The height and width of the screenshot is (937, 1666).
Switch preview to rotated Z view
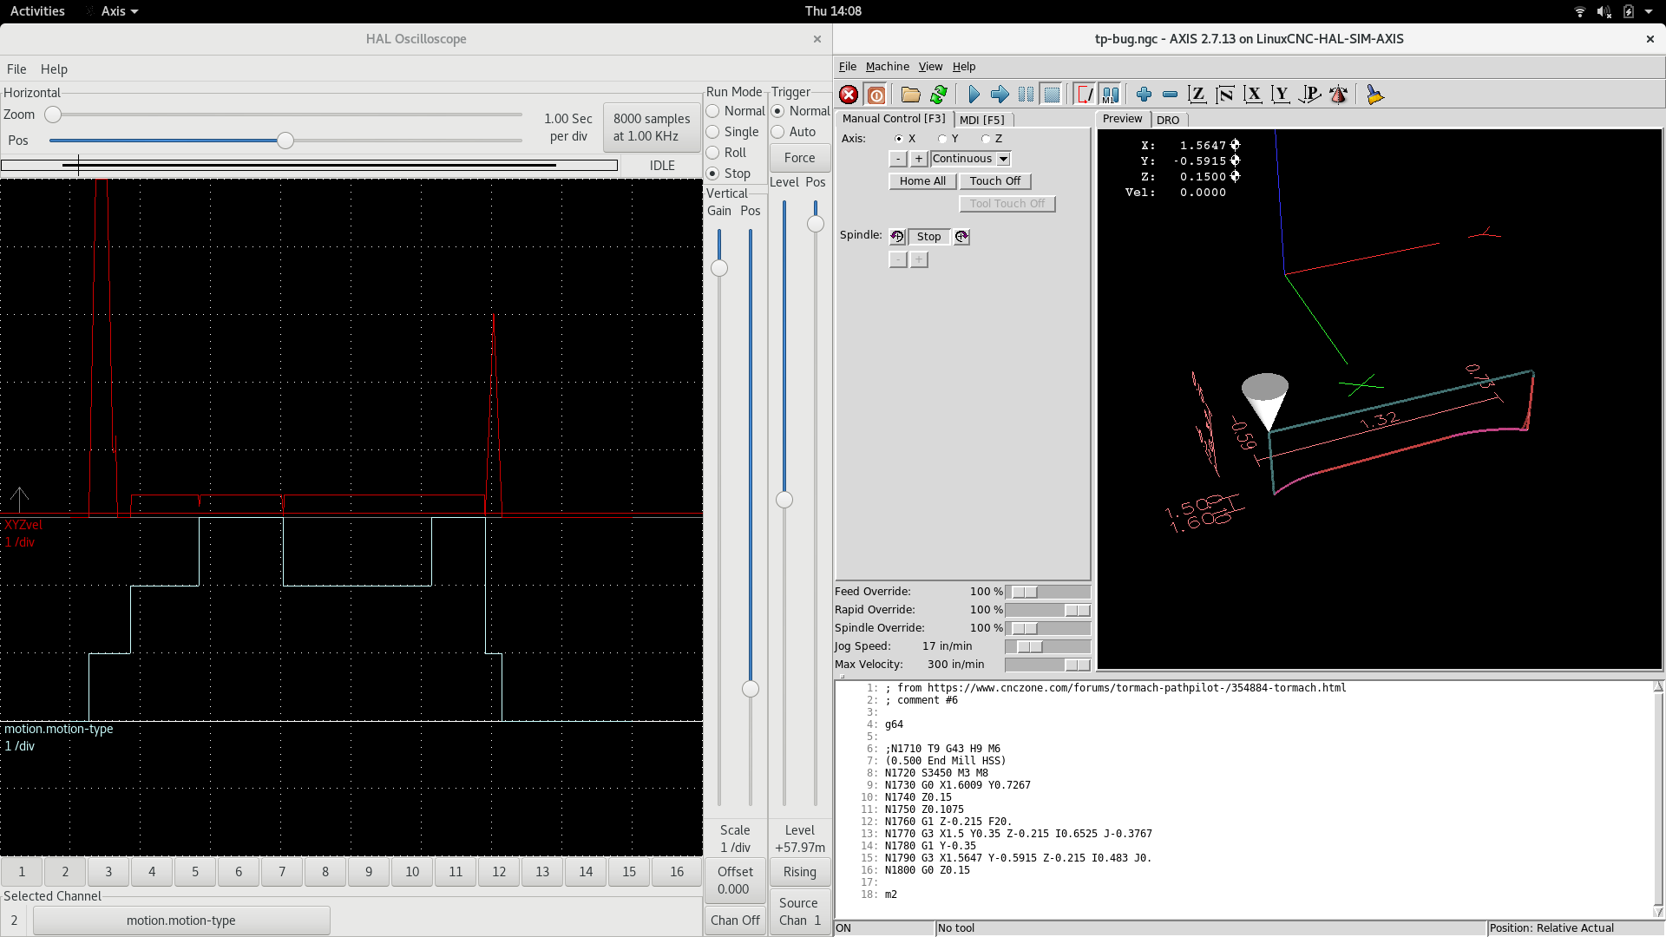coord(1225,95)
